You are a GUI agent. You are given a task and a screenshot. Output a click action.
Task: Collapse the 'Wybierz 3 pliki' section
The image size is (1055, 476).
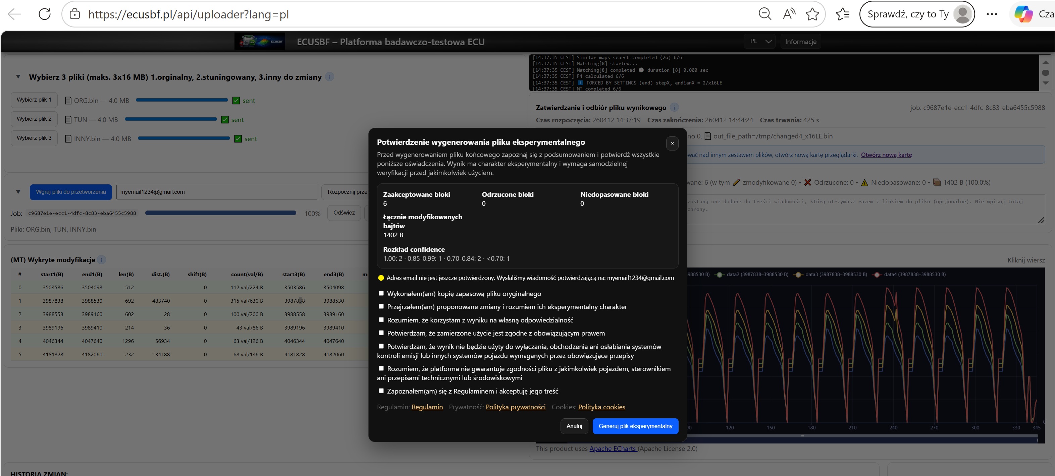[17, 76]
